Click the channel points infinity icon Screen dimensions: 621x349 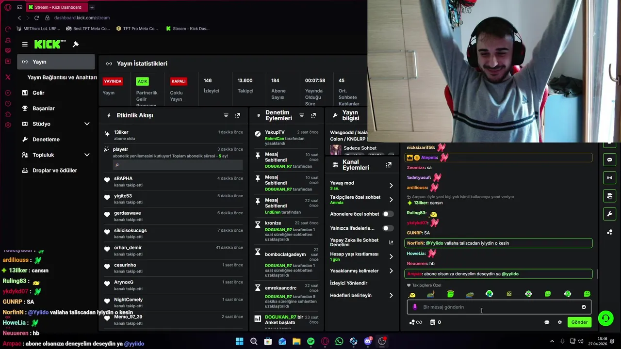click(x=416, y=322)
